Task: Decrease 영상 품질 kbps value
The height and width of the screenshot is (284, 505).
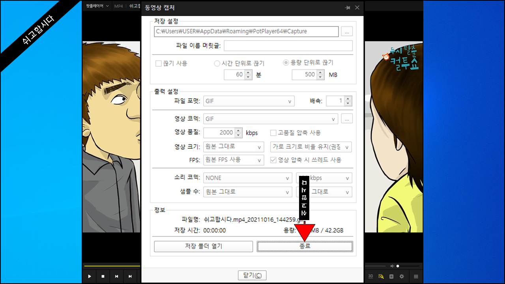Action: [238, 135]
